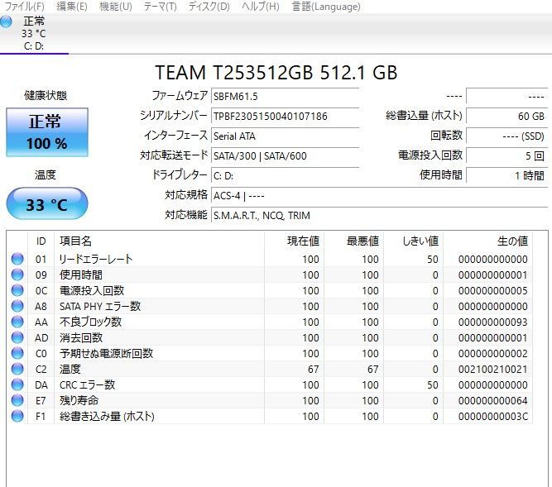552x487 pixels.
Task: Click the status icon for 不良ブロック数 row
Action: [17, 322]
